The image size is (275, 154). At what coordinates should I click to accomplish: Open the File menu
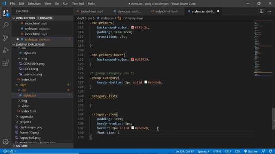click(x=12, y=3)
